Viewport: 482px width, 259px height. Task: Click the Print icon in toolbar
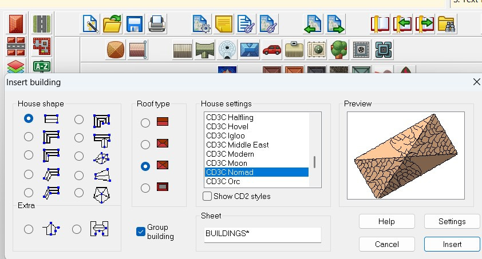[x=157, y=24]
